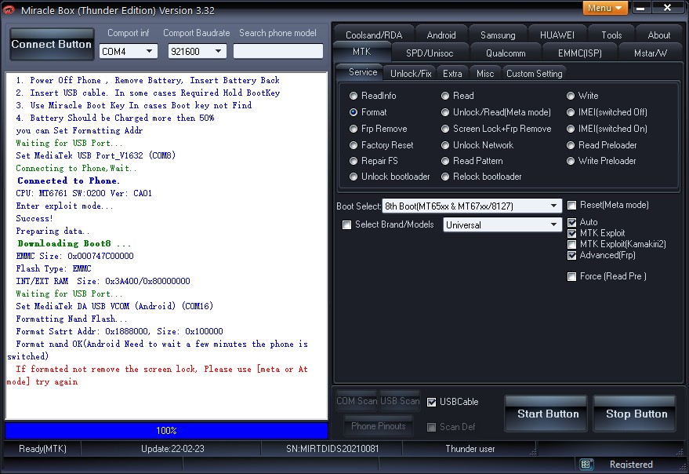The width and height of the screenshot is (689, 474).
Task: Select the Read radio option
Action: (458, 96)
